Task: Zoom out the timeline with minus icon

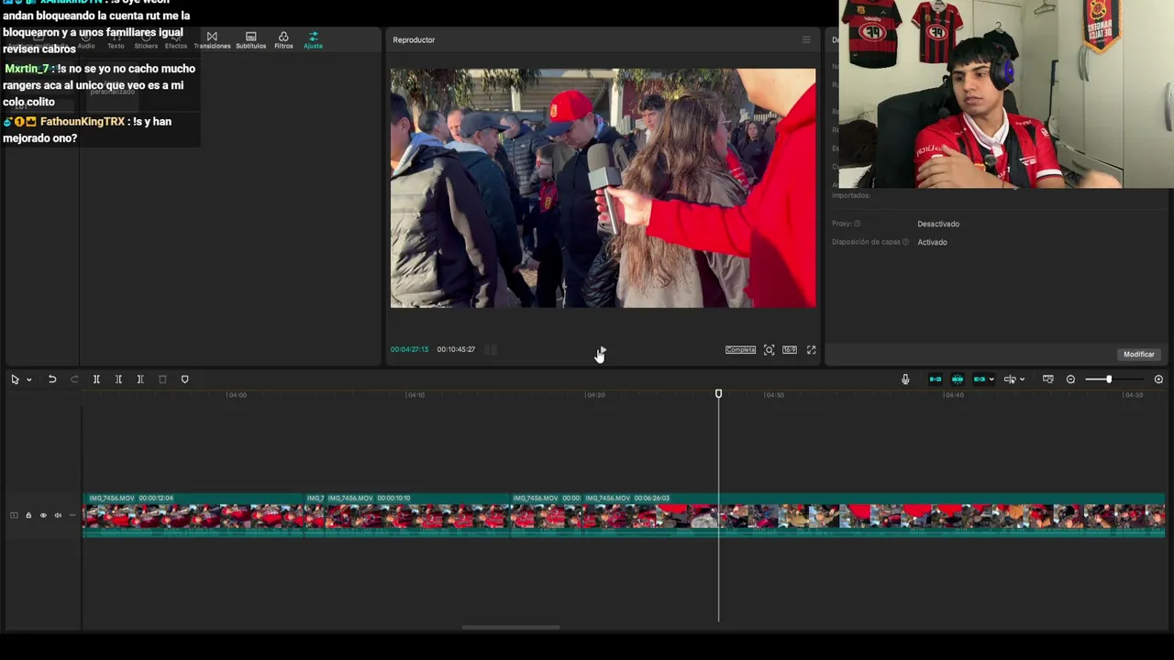Action: 1070,379
